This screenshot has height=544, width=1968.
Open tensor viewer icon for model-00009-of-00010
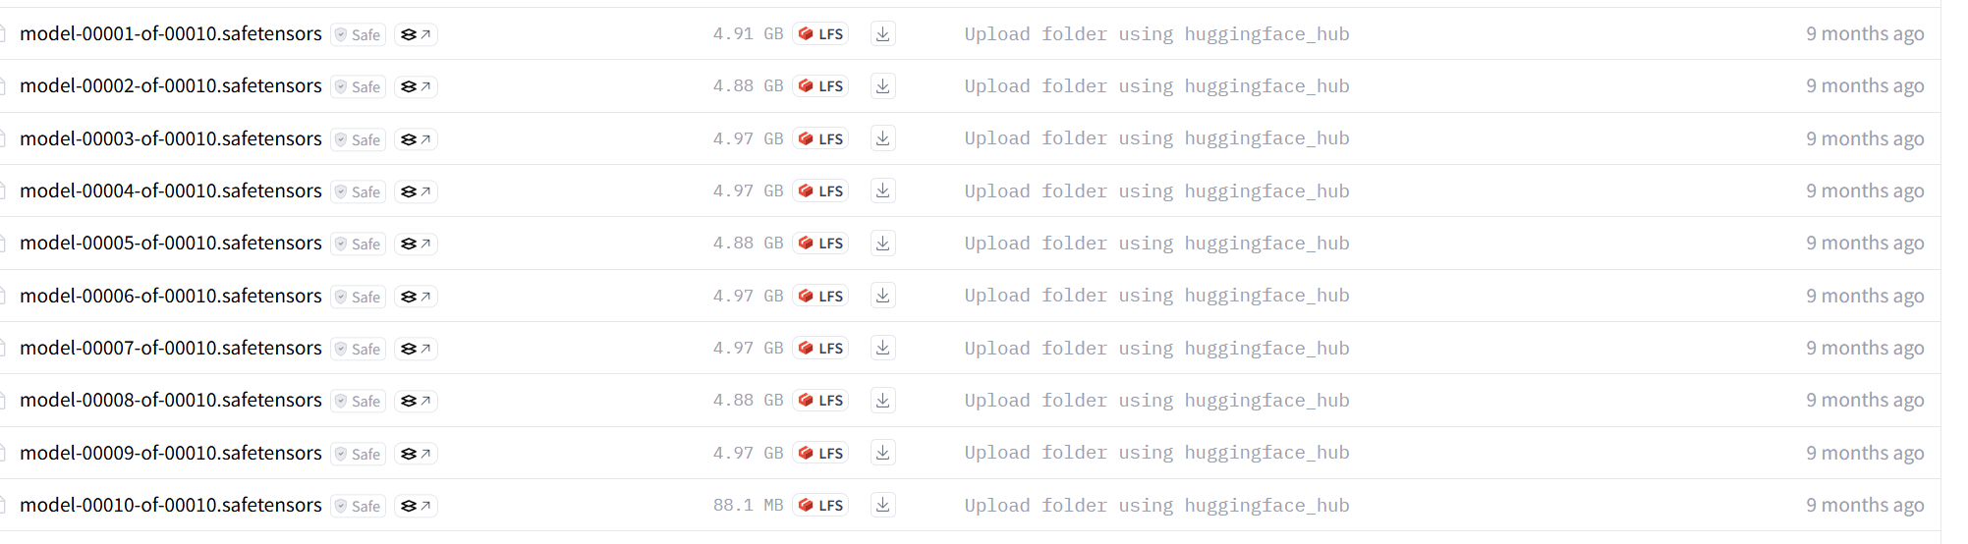[416, 454]
